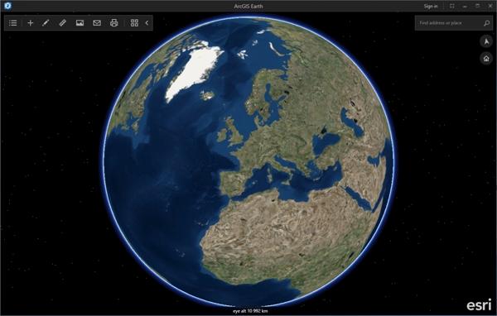Click the north arrow compass button
Viewport: 497px width, 316px height.
(x=486, y=41)
